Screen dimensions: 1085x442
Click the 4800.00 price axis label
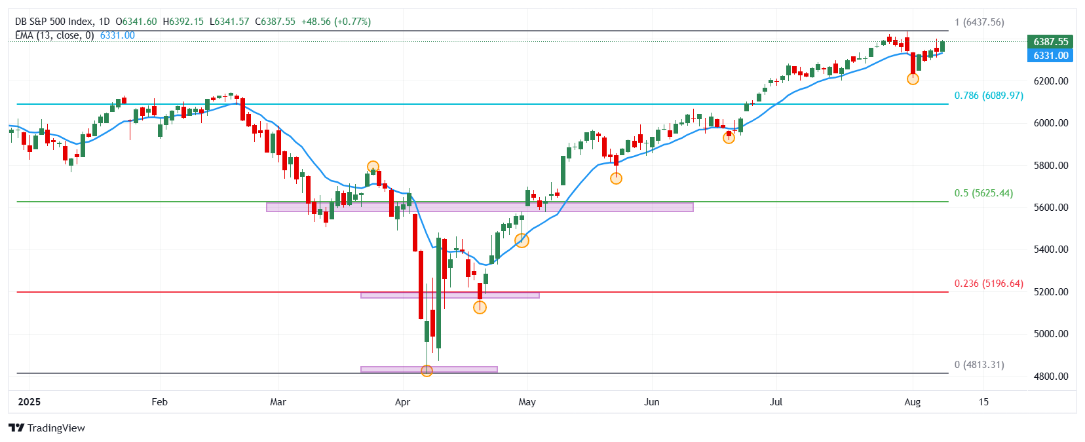click(1051, 377)
